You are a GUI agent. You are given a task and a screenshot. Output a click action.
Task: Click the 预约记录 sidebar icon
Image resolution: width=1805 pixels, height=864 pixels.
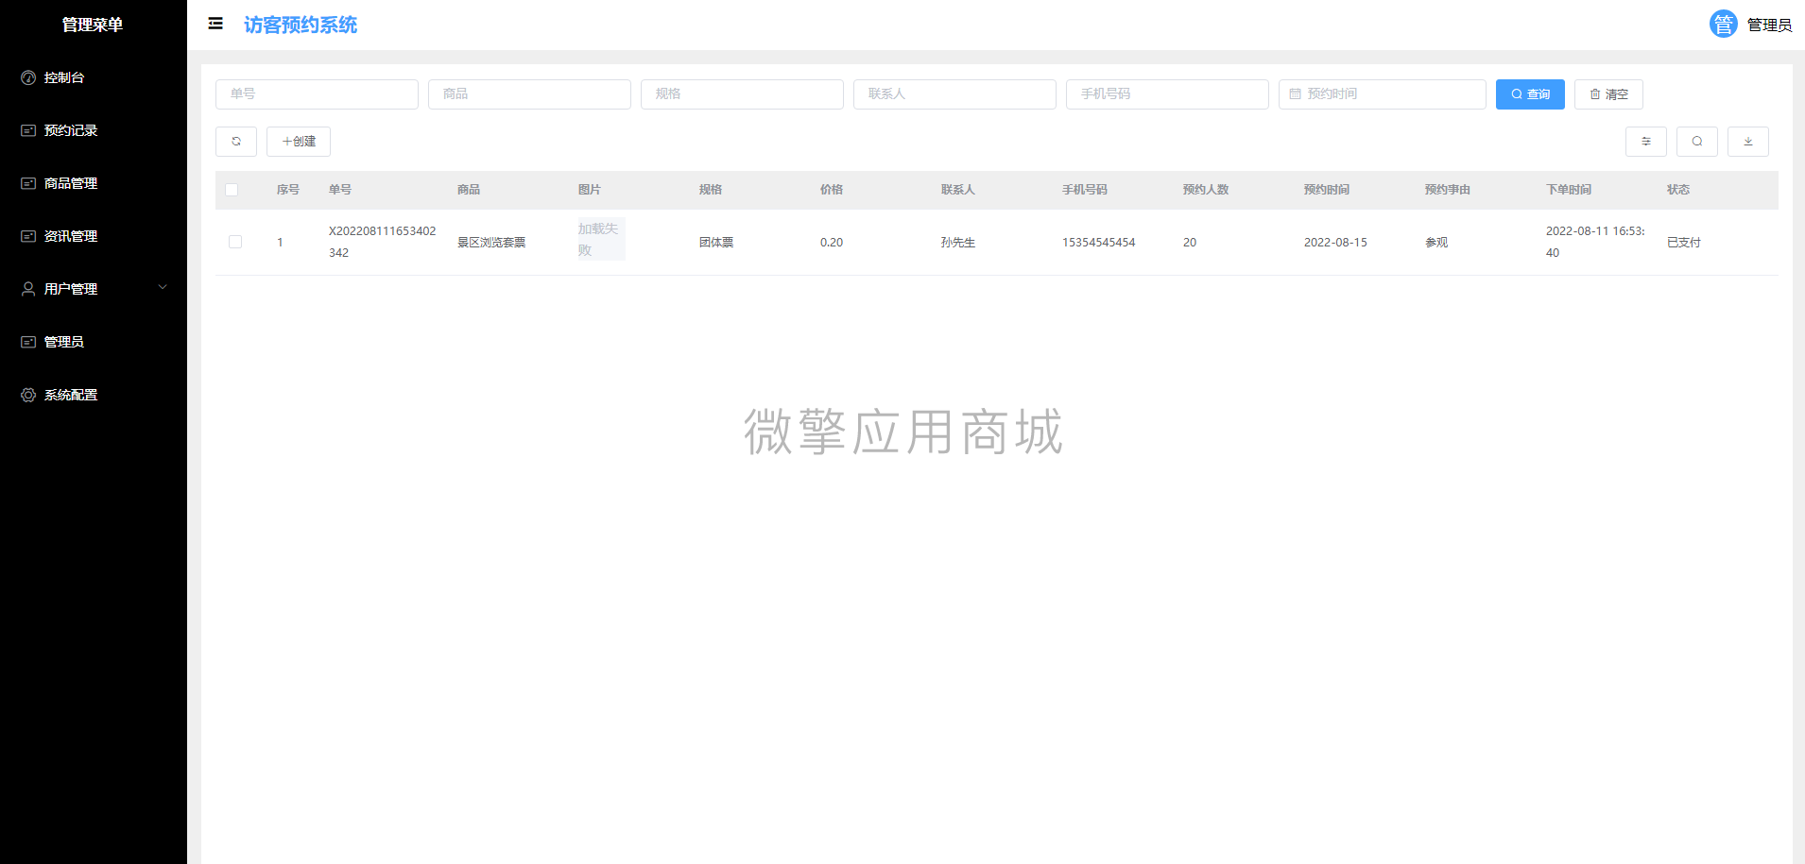point(28,130)
